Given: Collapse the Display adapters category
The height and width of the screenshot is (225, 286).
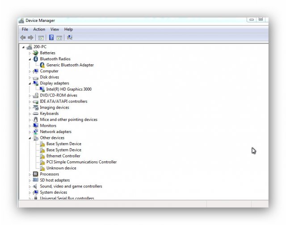Looking at the screenshot, I should pyautogui.click(x=30, y=83).
